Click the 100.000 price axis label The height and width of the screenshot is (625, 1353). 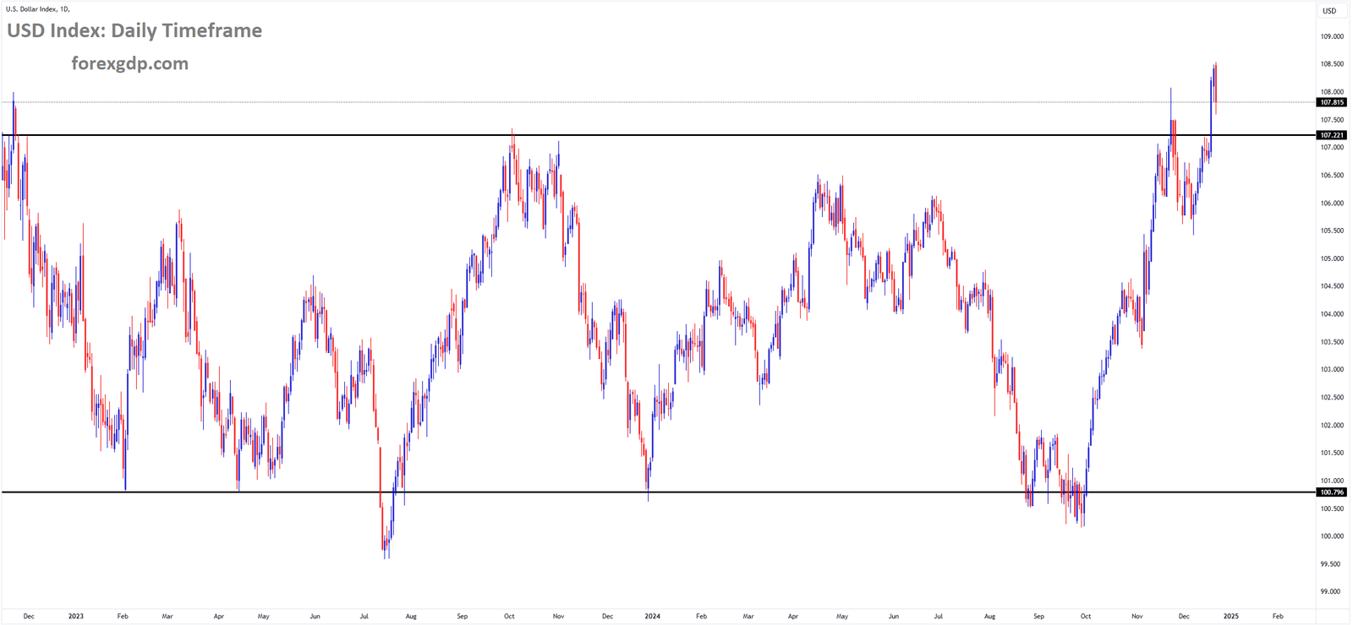[x=1332, y=536]
